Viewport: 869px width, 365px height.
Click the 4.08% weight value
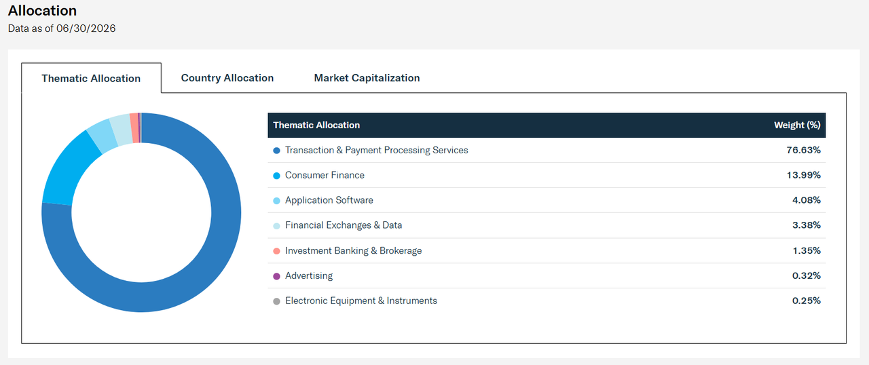click(807, 200)
